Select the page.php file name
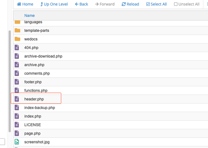Viewport: 208px width, 148px height. (32, 133)
